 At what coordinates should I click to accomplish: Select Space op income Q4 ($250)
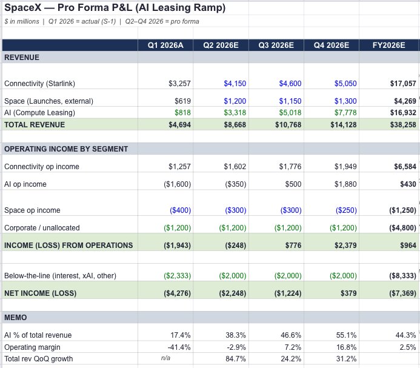(346, 210)
